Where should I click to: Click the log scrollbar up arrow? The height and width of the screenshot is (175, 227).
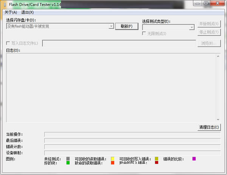click(218, 56)
